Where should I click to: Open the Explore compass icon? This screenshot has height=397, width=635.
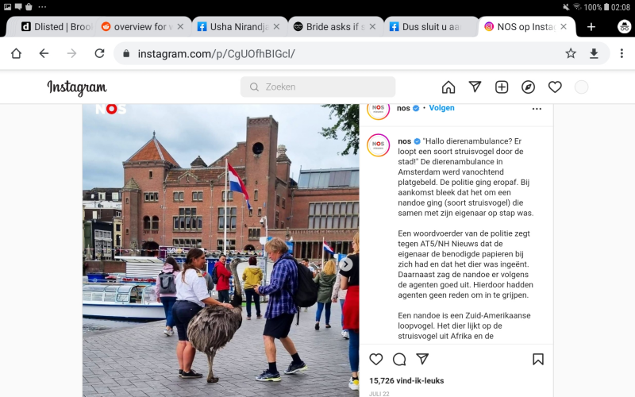[x=528, y=87]
